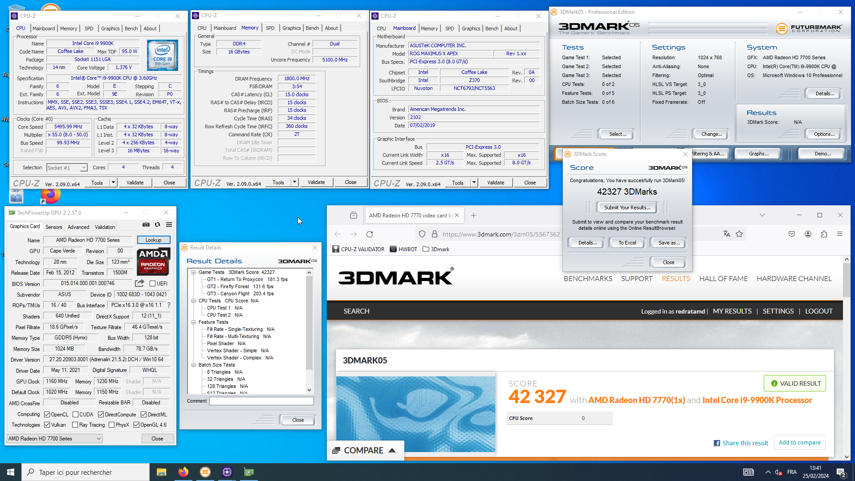
Task: Click the Save as... button
Action: (669, 243)
